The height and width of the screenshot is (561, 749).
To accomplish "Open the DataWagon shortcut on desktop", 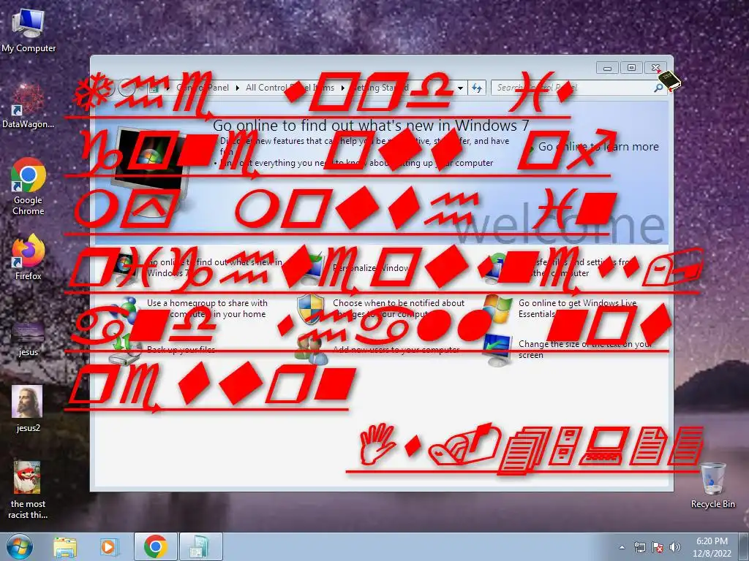I will [x=28, y=106].
